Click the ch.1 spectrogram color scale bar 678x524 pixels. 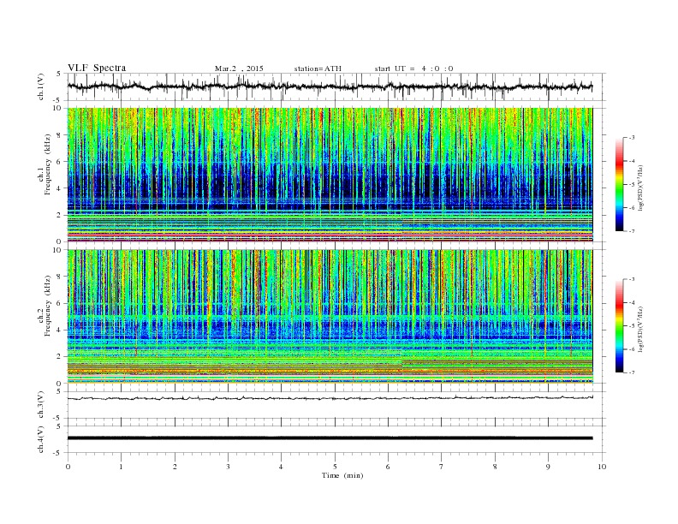point(620,184)
